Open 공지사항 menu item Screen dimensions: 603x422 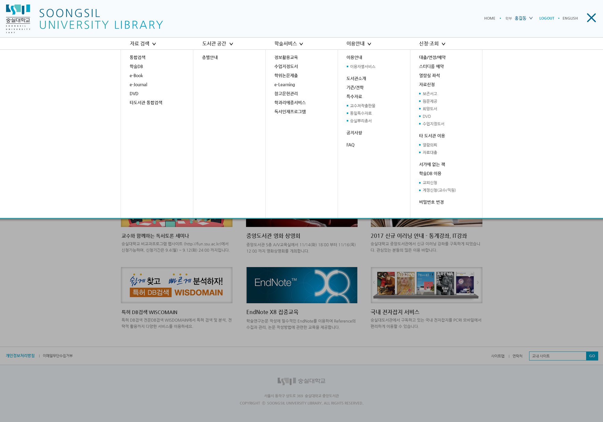coord(354,133)
